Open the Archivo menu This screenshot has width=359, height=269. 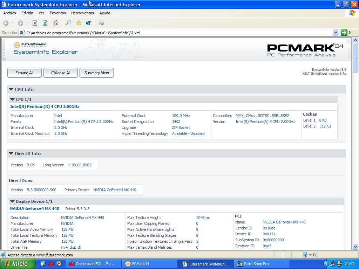pyautogui.click(x=9, y=13)
